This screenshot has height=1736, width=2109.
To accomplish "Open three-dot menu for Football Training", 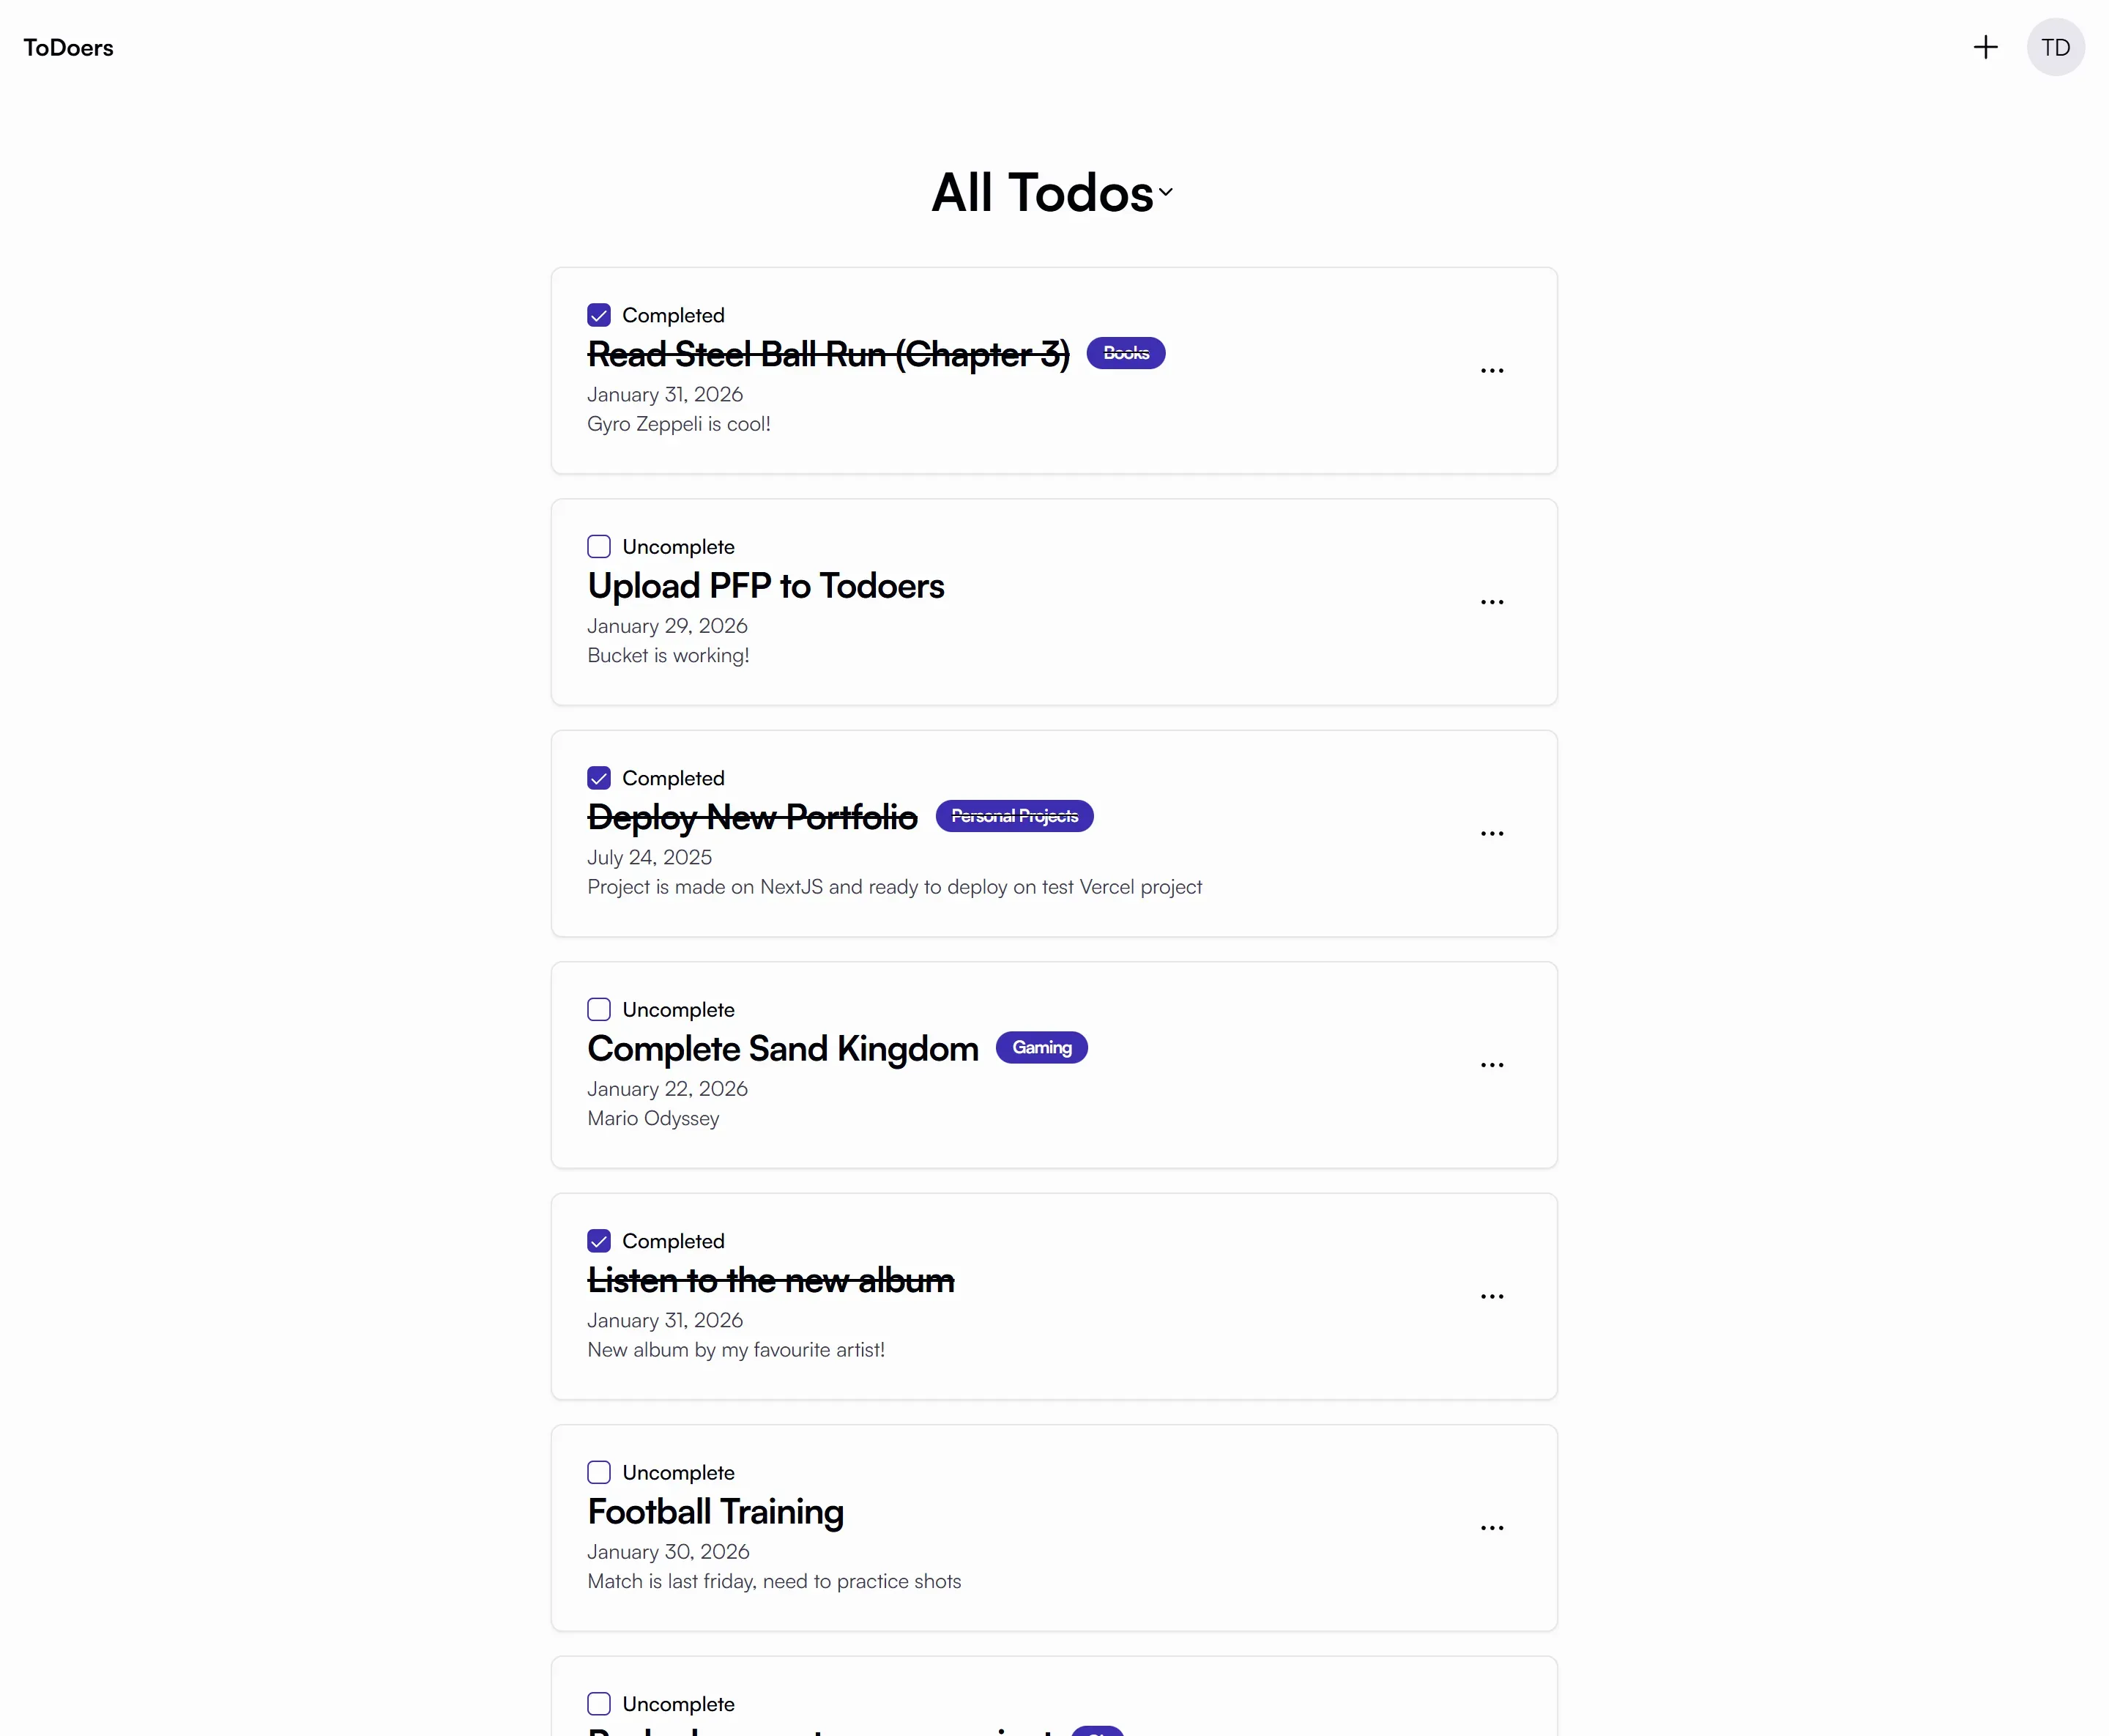I will point(1491,1528).
